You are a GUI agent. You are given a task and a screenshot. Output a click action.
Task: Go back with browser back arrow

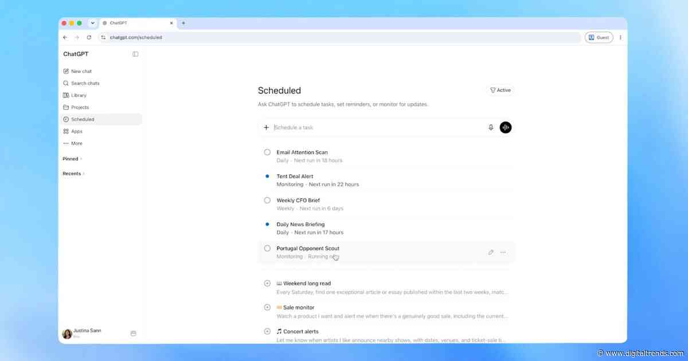point(65,37)
